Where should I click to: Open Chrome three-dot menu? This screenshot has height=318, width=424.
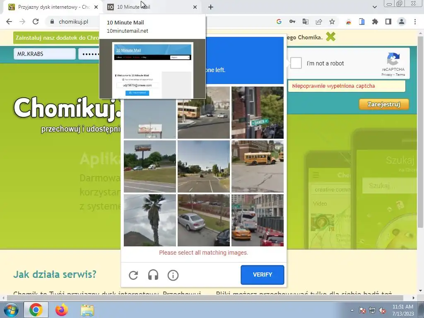click(x=415, y=22)
